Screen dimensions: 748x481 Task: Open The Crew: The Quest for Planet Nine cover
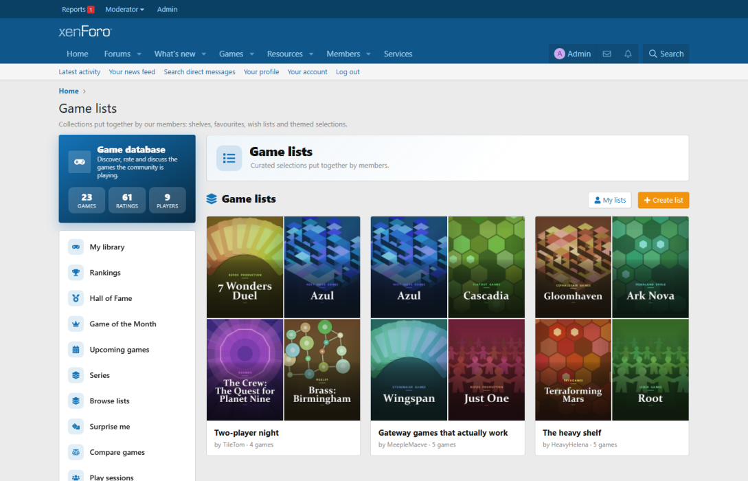[245, 370]
